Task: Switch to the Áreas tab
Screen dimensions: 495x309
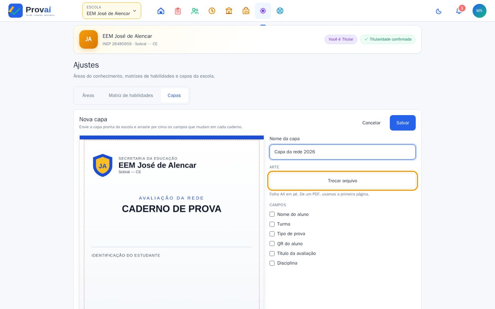Action: [x=88, y=95]
